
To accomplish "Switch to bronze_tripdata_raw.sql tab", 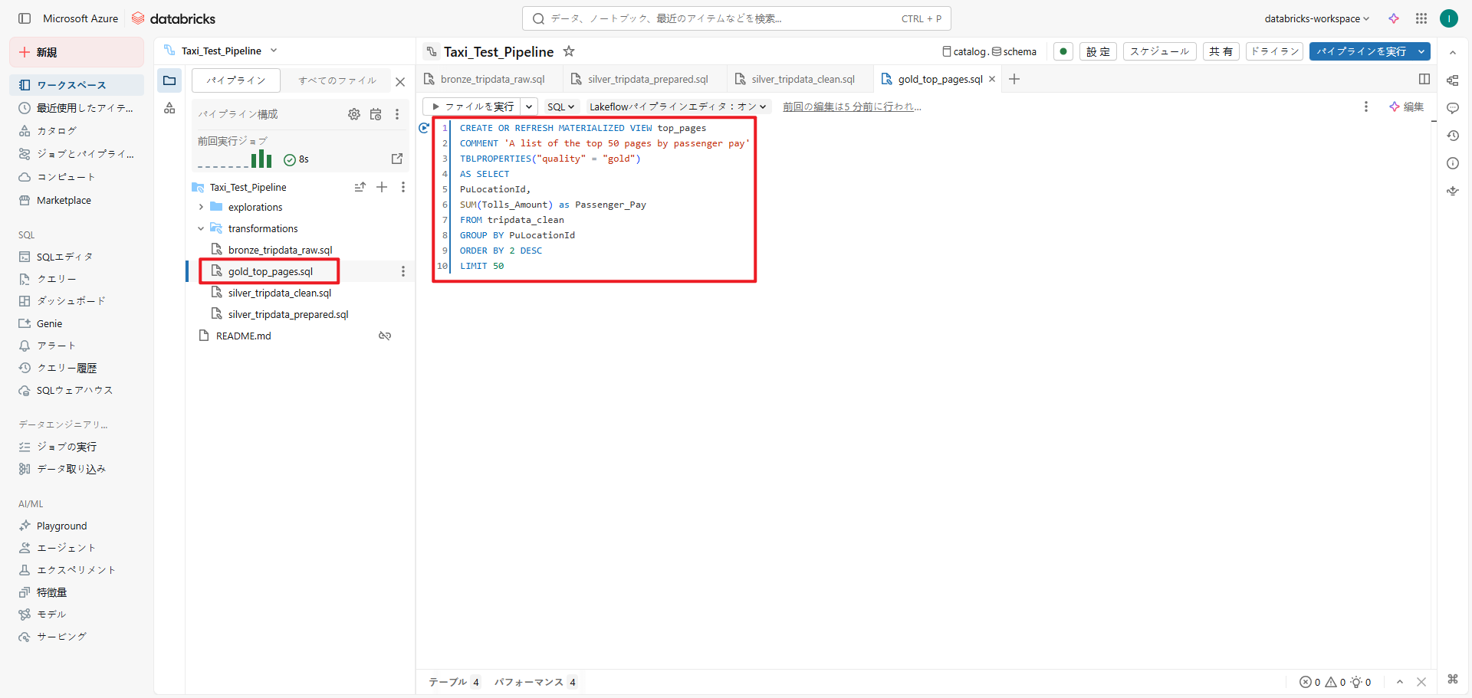I will tap(491, 79).
